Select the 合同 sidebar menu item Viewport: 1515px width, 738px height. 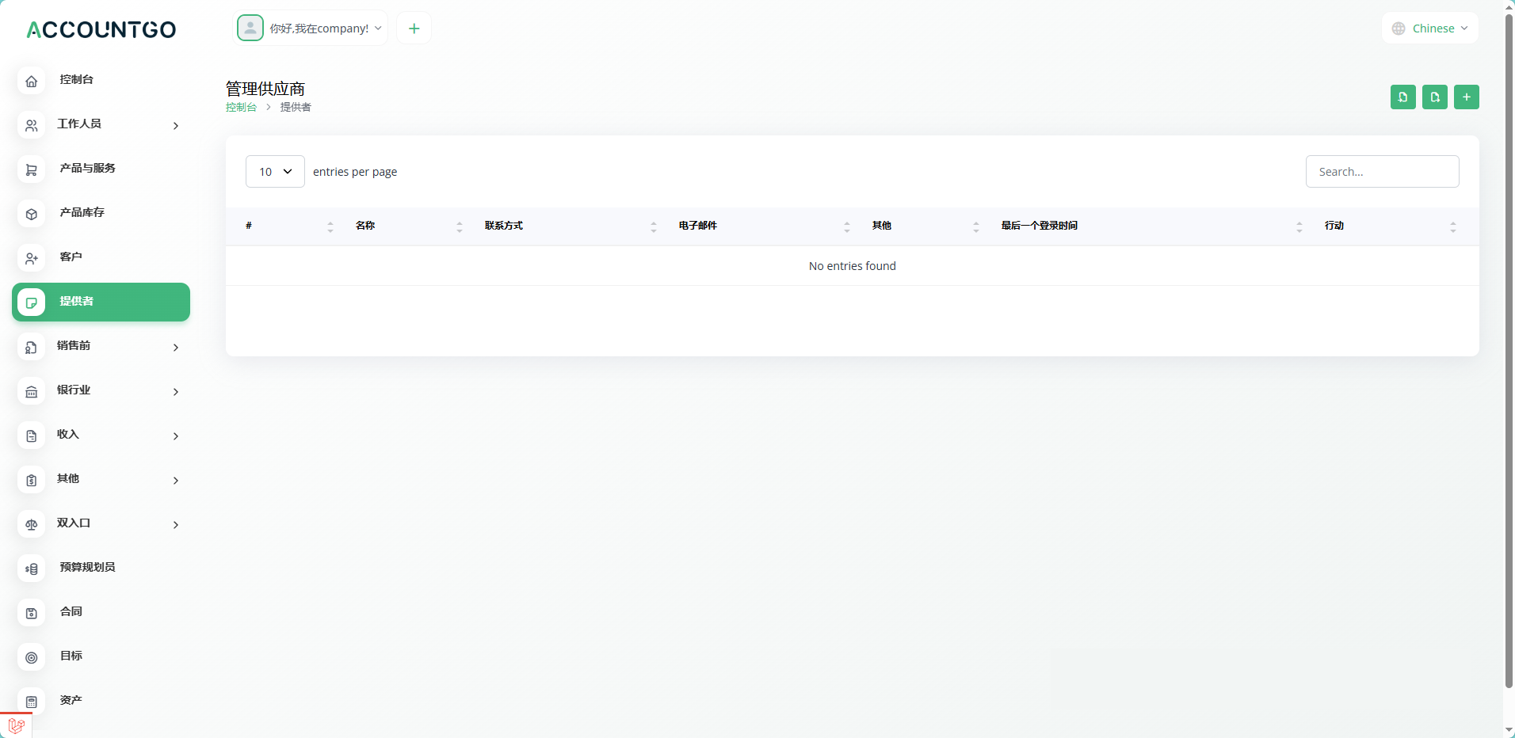(x=71, y=612)
